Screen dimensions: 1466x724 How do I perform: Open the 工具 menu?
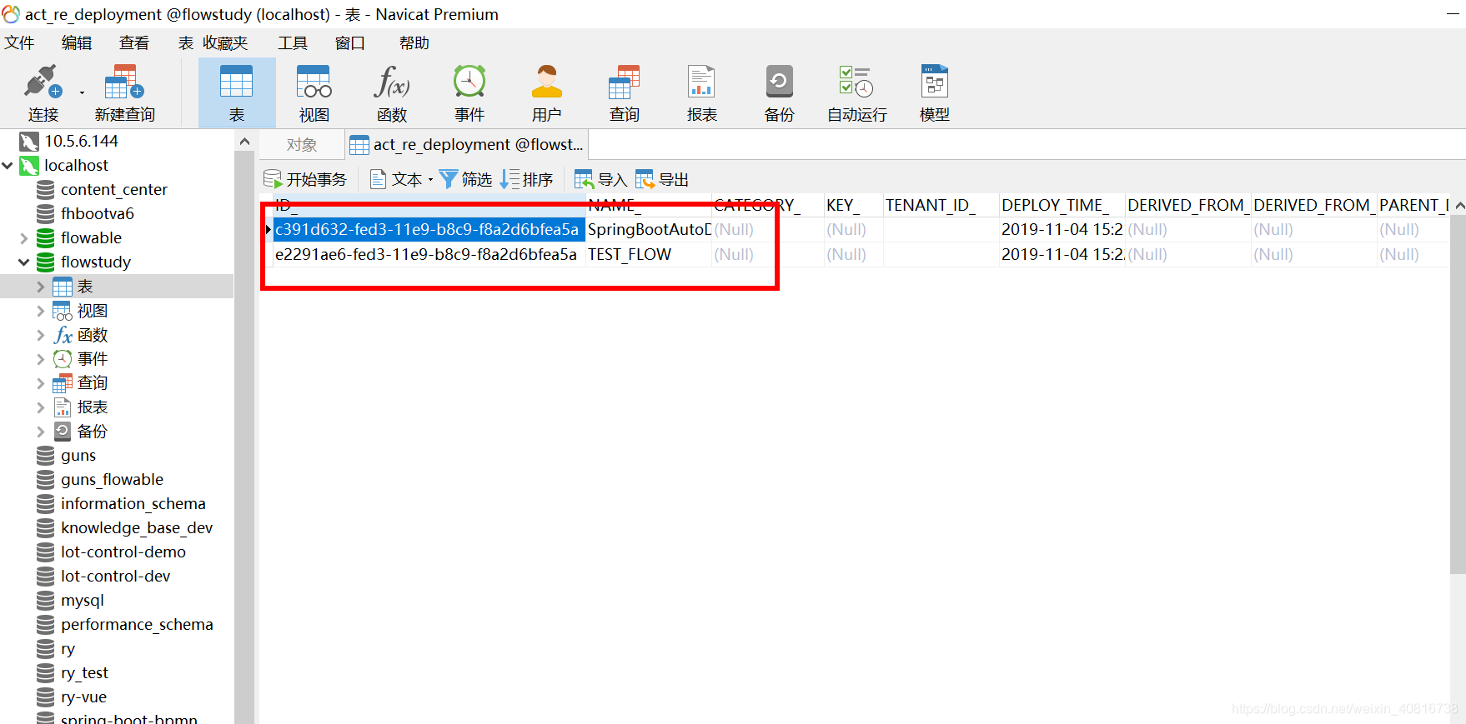(x=293, y=42)
